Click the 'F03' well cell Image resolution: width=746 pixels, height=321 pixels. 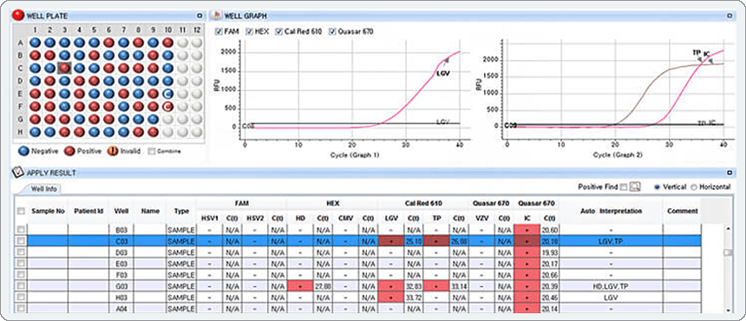[x=121, y=274]
